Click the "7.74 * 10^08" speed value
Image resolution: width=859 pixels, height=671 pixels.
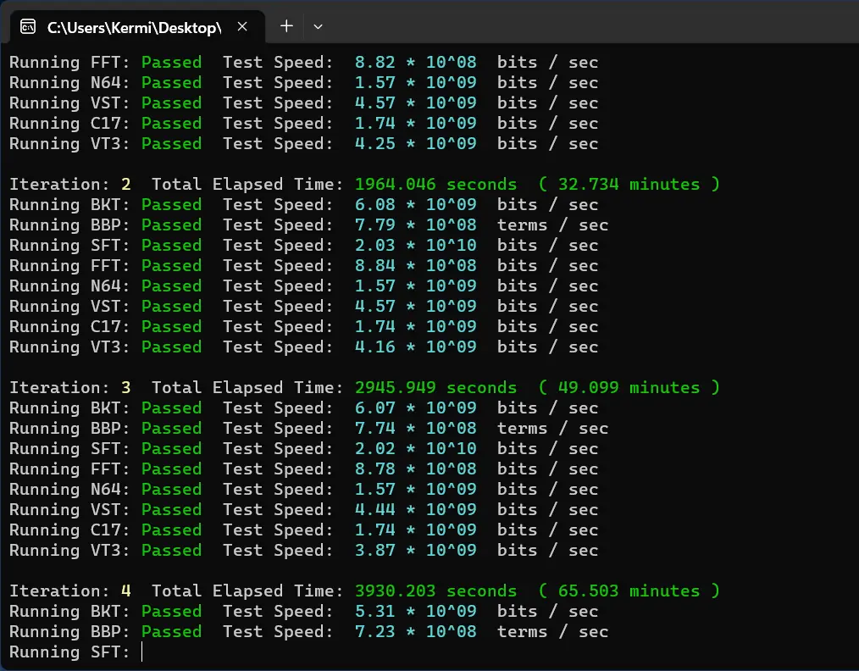tap(415, 428)
